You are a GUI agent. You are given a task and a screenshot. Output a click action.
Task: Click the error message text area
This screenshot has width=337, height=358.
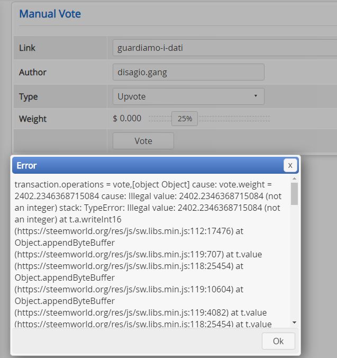(x=151, y=252)
